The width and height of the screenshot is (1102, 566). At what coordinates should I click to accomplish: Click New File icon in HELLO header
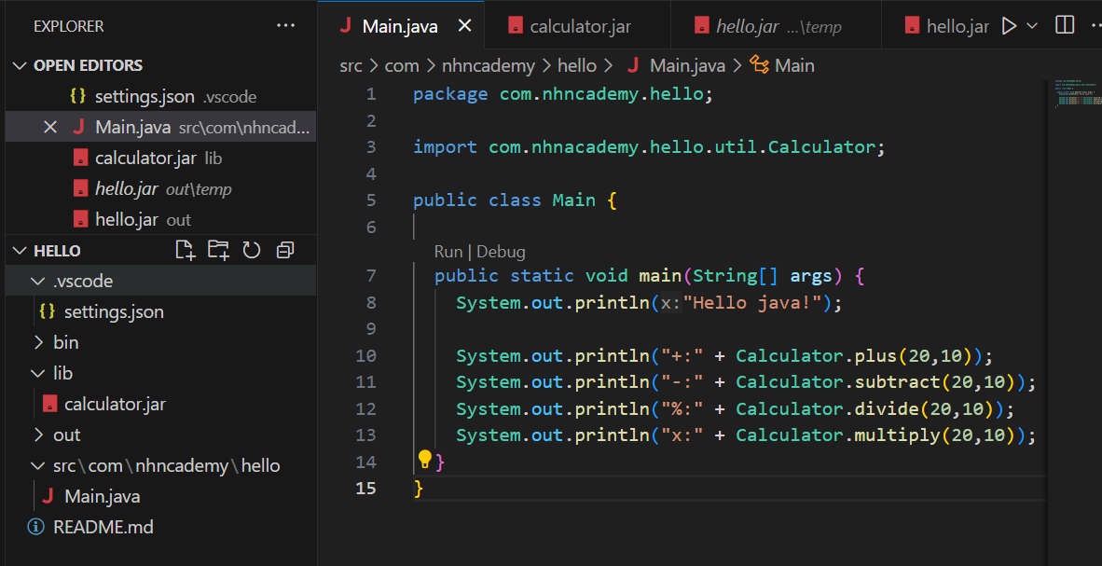[186, 250]
